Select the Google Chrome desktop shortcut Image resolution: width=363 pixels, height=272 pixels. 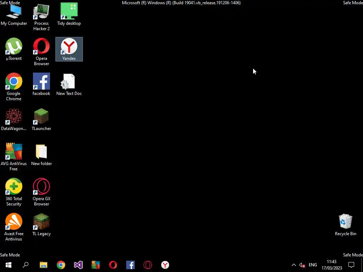(x=14, y=87)
